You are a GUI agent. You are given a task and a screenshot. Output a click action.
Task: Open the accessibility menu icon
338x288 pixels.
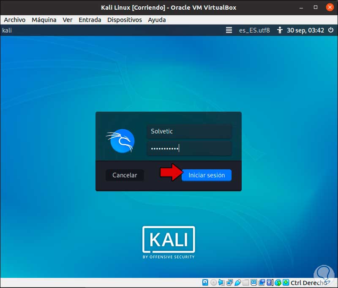[280, 30]
